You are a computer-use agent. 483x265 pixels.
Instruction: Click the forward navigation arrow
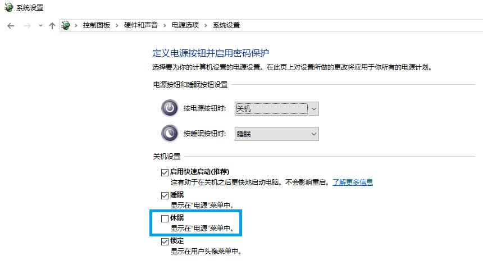coord(26,25)
